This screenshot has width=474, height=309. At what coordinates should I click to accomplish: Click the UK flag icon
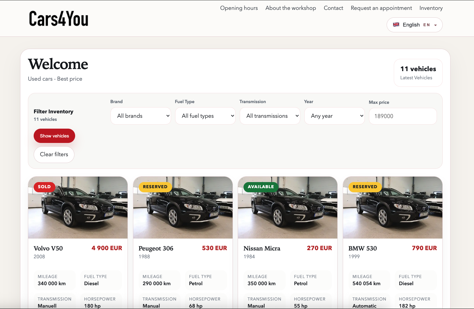click(396, 25)
